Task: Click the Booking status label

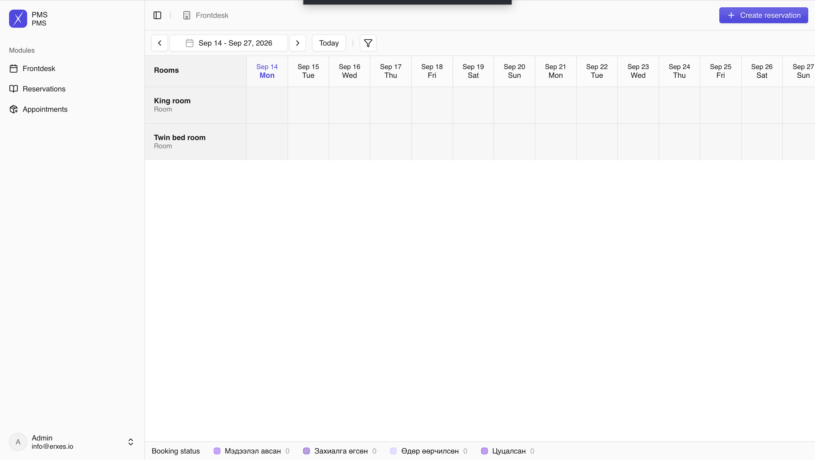Action: (x=175, y=451)
